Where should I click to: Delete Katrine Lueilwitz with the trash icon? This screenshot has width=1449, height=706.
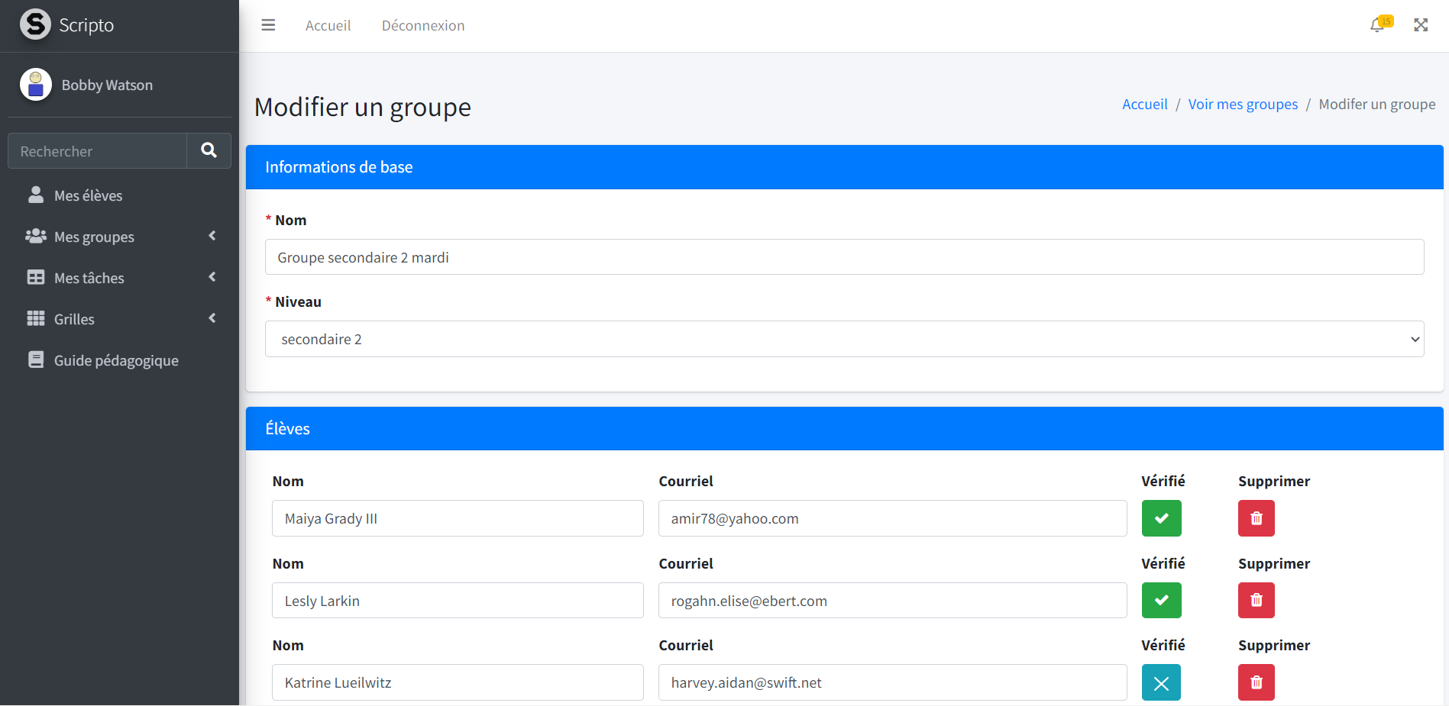(1256, 682)
